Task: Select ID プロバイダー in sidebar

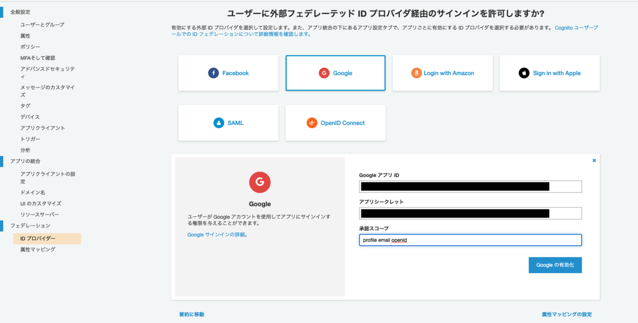Action: (x=47, y=239)
